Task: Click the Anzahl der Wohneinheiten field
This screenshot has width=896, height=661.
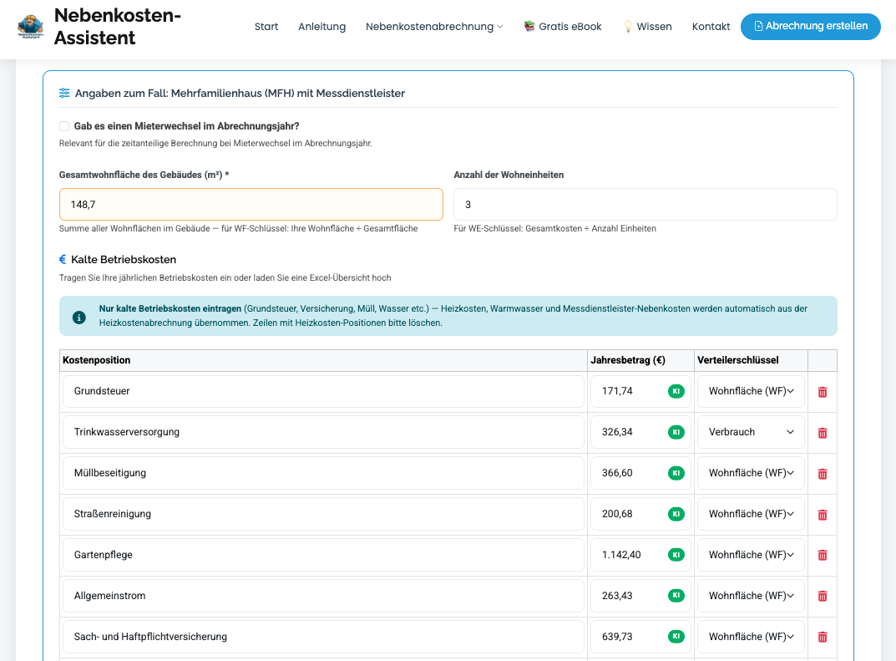Action: (645, 204)
